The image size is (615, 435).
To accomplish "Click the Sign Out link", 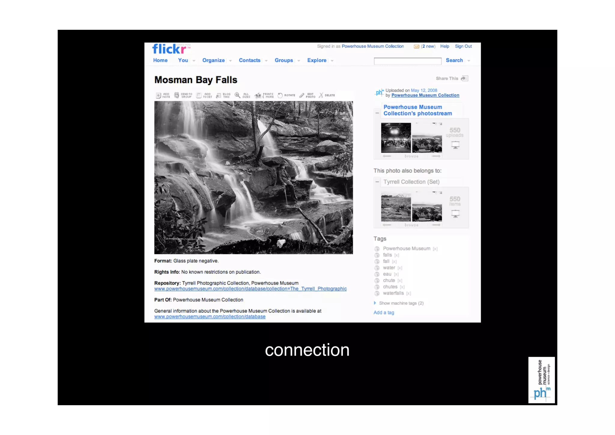I will coord(463,46).
